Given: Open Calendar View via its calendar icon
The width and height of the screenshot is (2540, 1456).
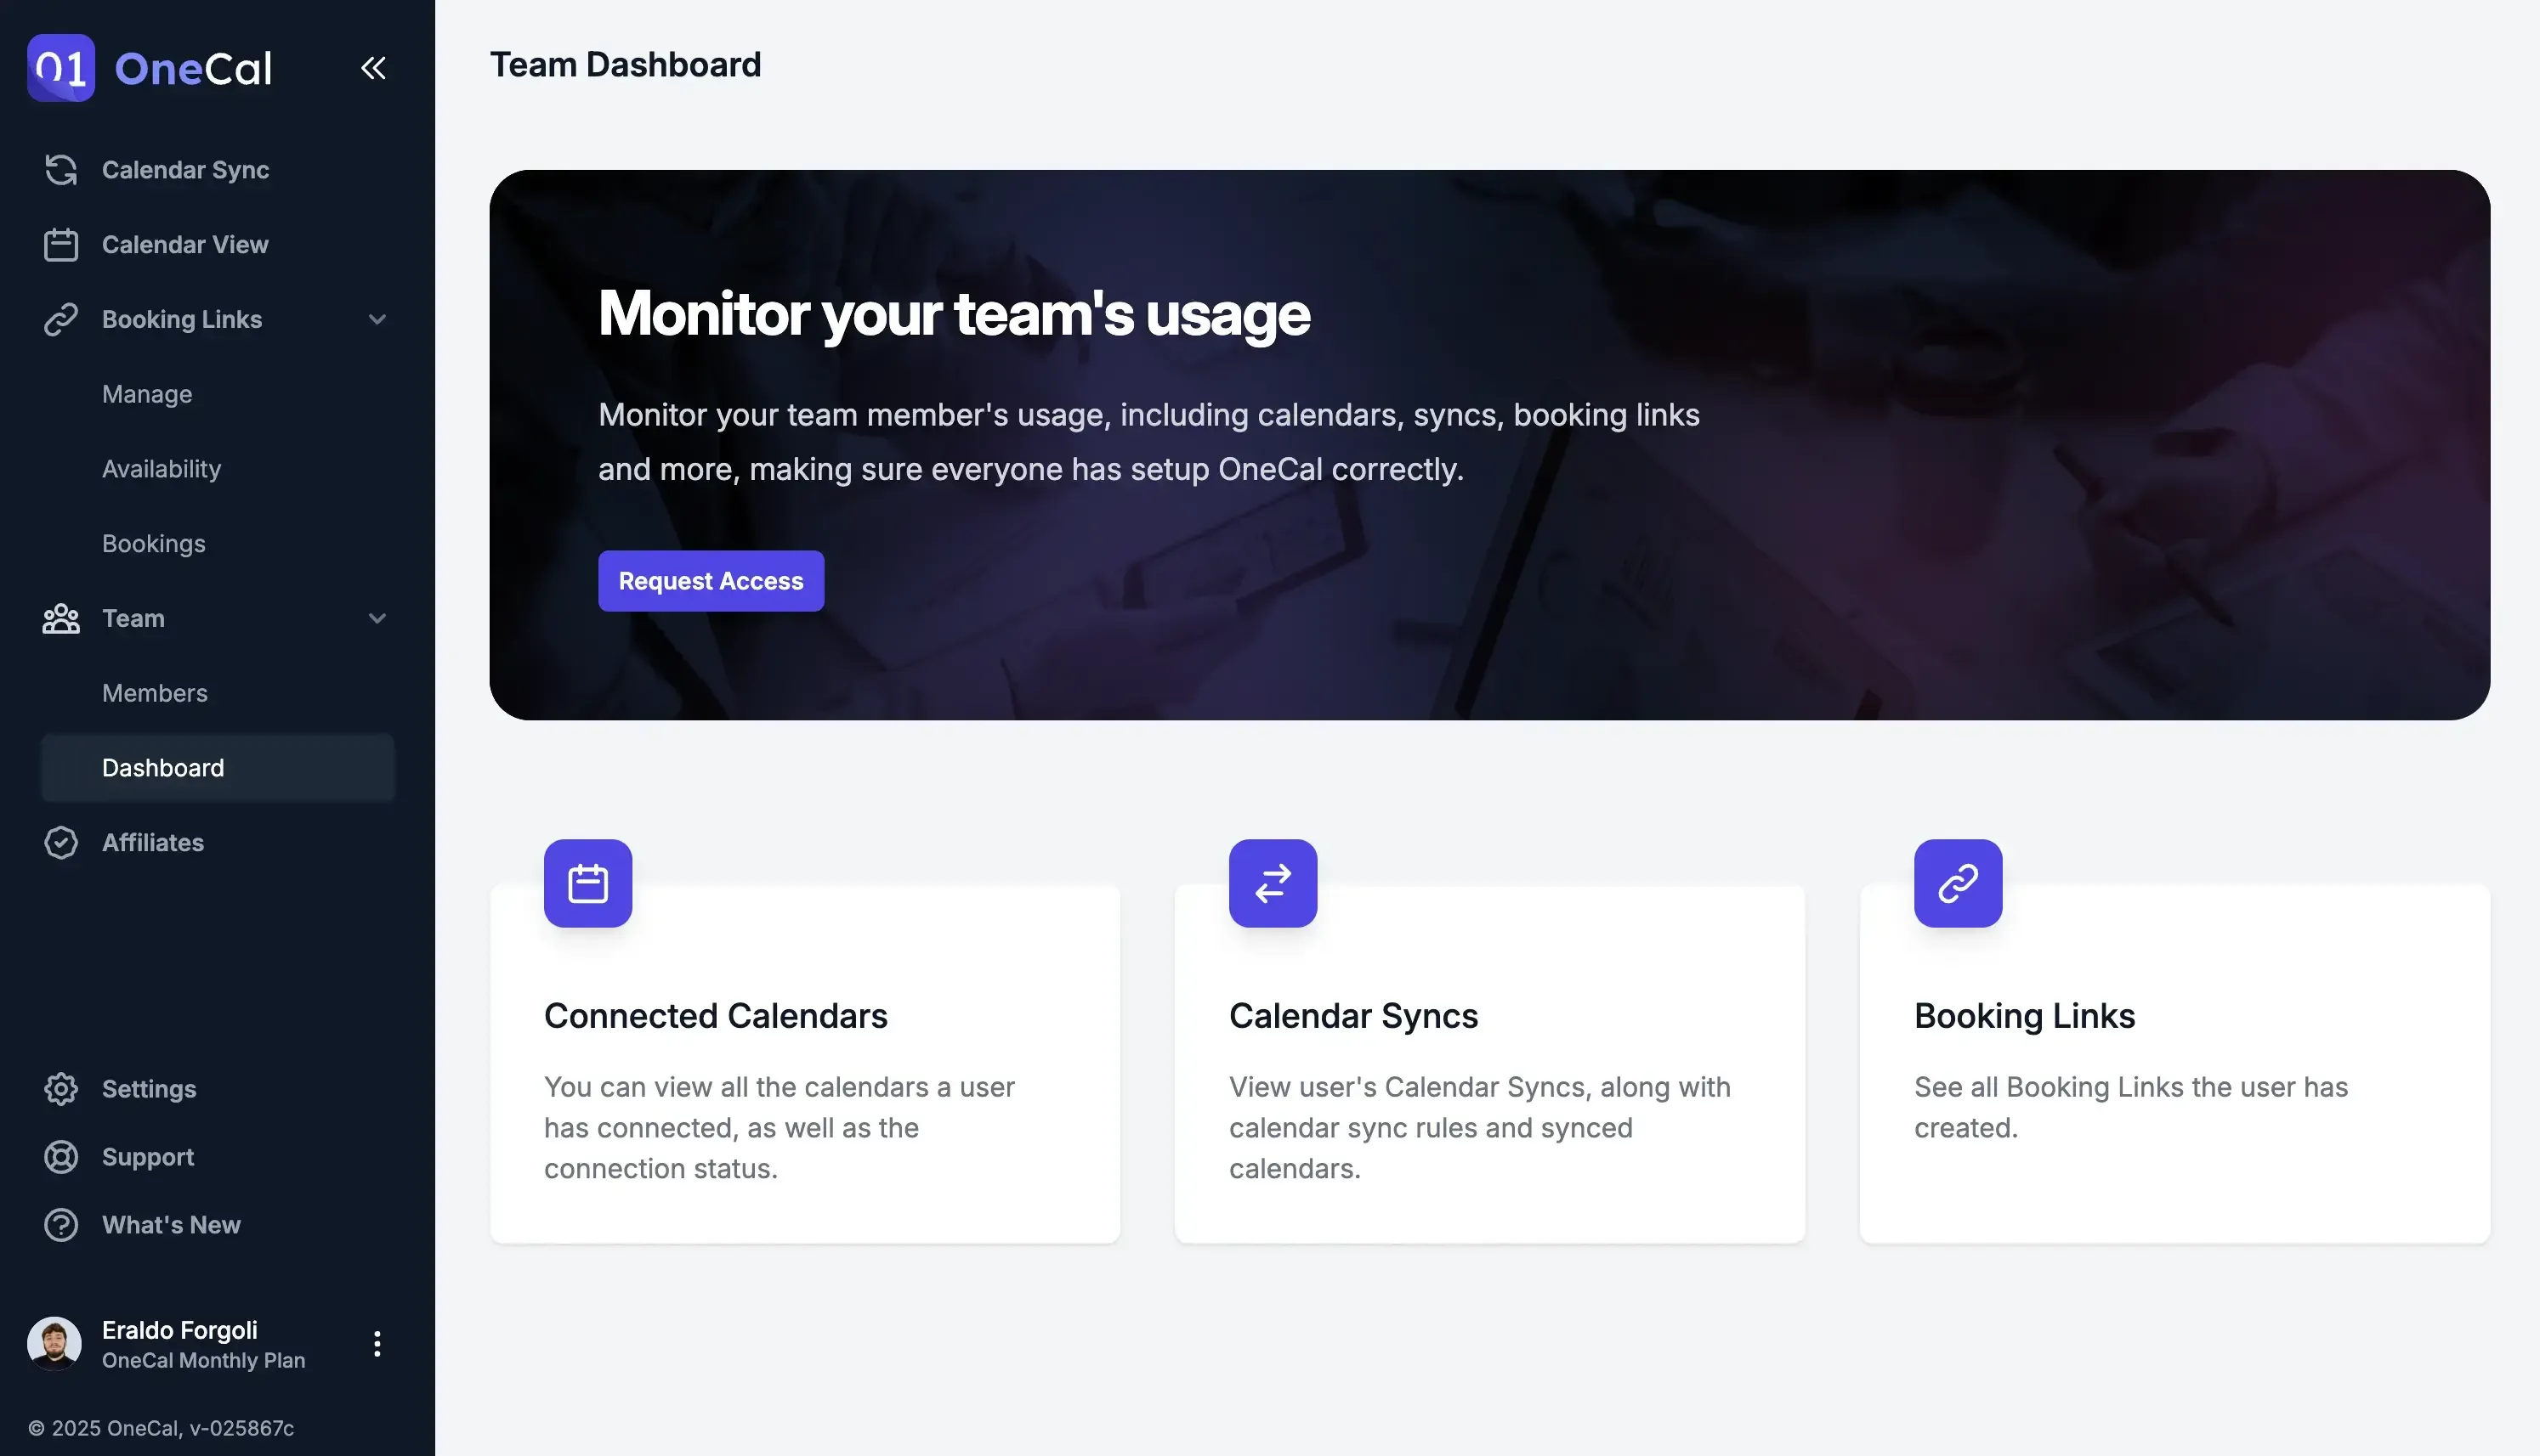Looking at the screenshot, I should pos(61,244).
